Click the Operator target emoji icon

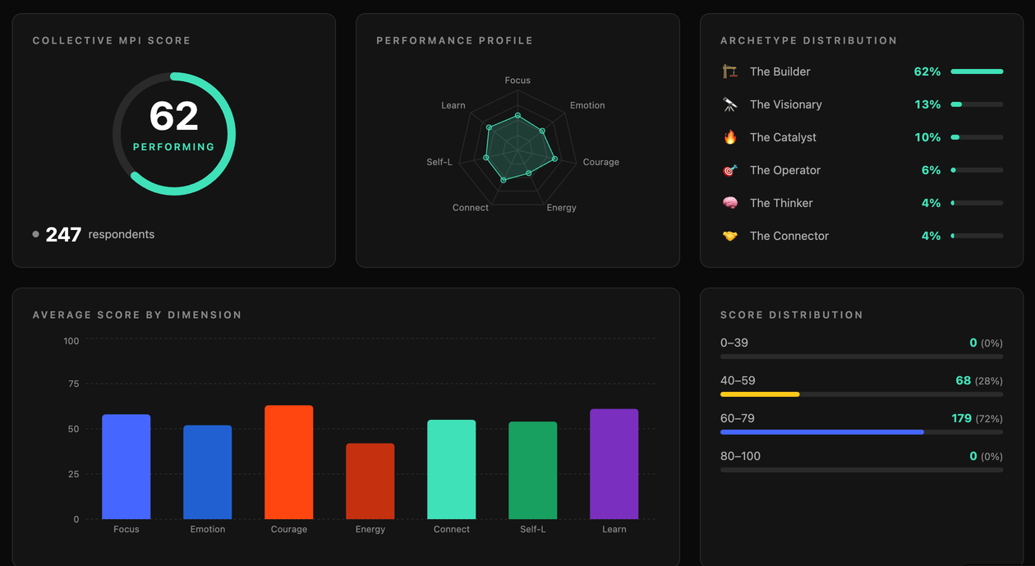pos(730,170)
